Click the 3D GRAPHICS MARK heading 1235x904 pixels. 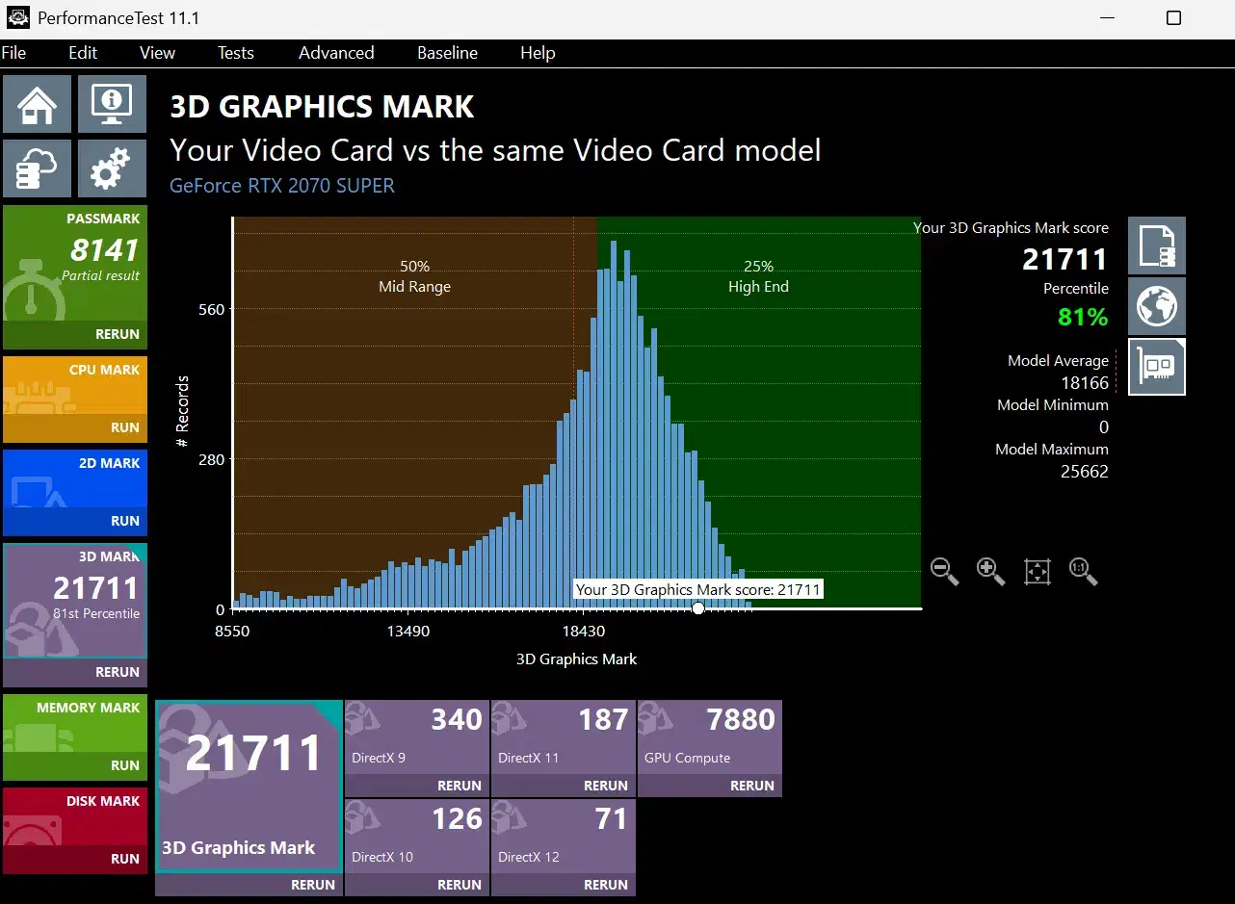coord(322,107)
